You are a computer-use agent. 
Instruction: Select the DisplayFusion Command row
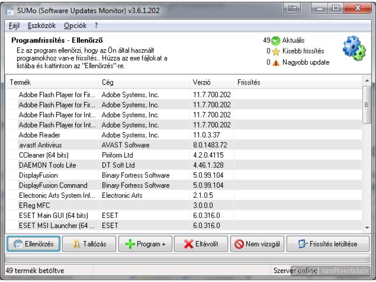pos(184,185)
